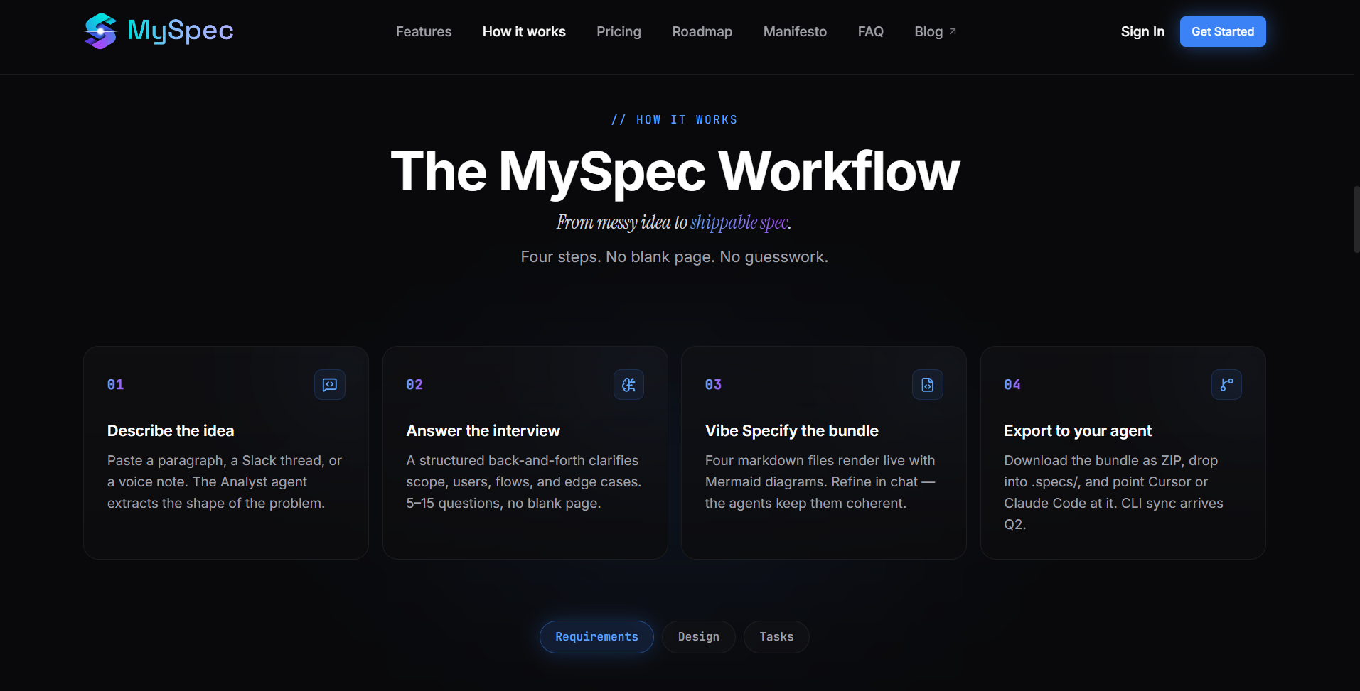The width and height of the screenshot is (1360, 691).
Task: Open the Pricing nav item
Action: [x=619, y=31]
